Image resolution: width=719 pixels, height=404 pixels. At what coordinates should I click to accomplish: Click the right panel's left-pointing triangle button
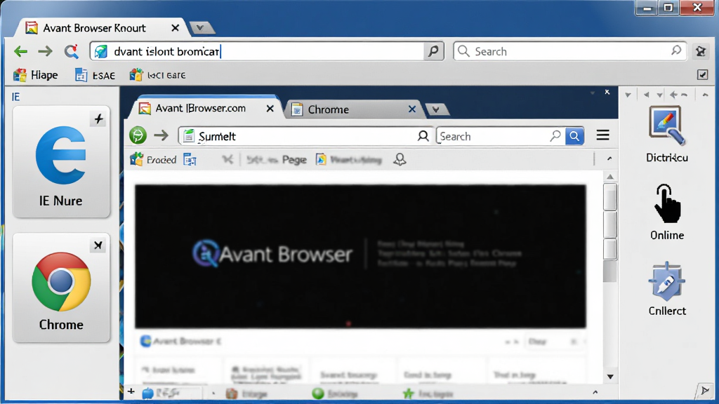[x=646, y=95]
